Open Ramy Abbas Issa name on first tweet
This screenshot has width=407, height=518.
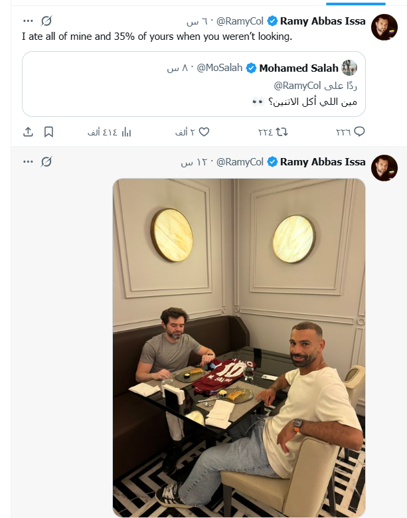point(323,21)
